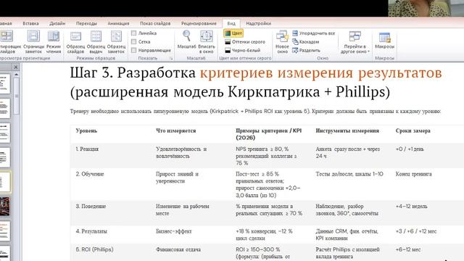Open Show group dialog launcher
This screenshot has width=464, height=261.
point(171,58)
